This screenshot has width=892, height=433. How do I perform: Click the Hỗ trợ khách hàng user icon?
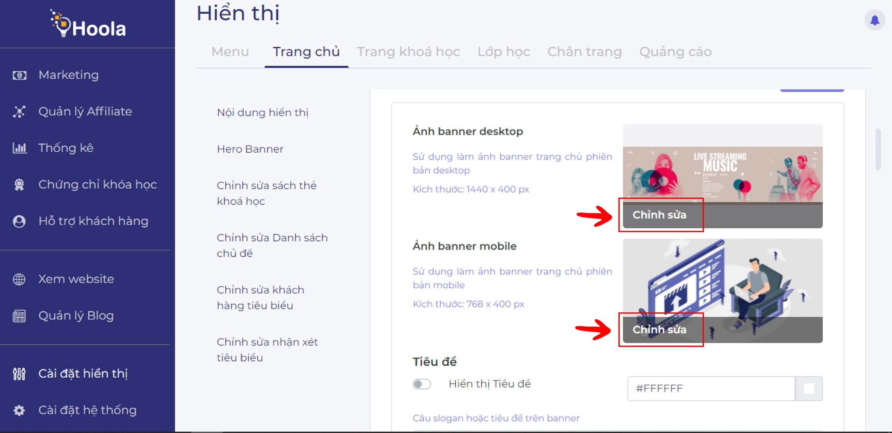pos(19,221)
